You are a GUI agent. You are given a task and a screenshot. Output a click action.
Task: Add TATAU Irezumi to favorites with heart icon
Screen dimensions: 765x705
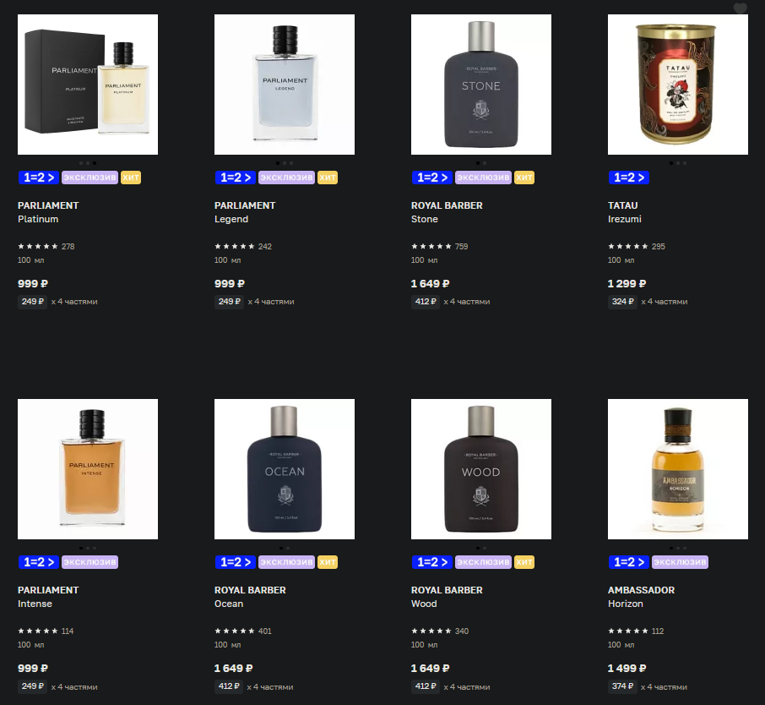click(740, 8)
